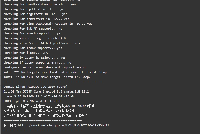
Task: Click the CentOS Linux release 7.9.2009 line
Action: (36, 87)
